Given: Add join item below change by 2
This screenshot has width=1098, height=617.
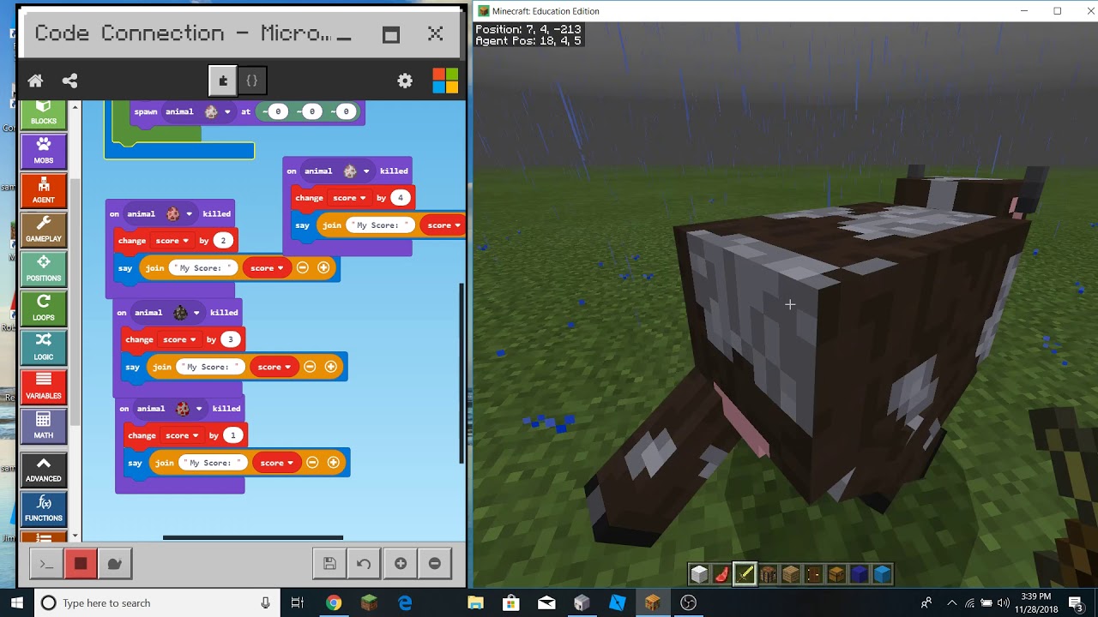Looking at the screenshot, I should coord(323,267).
